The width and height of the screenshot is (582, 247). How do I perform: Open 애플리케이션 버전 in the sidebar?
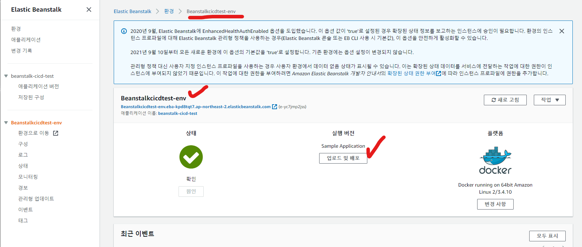39,86
